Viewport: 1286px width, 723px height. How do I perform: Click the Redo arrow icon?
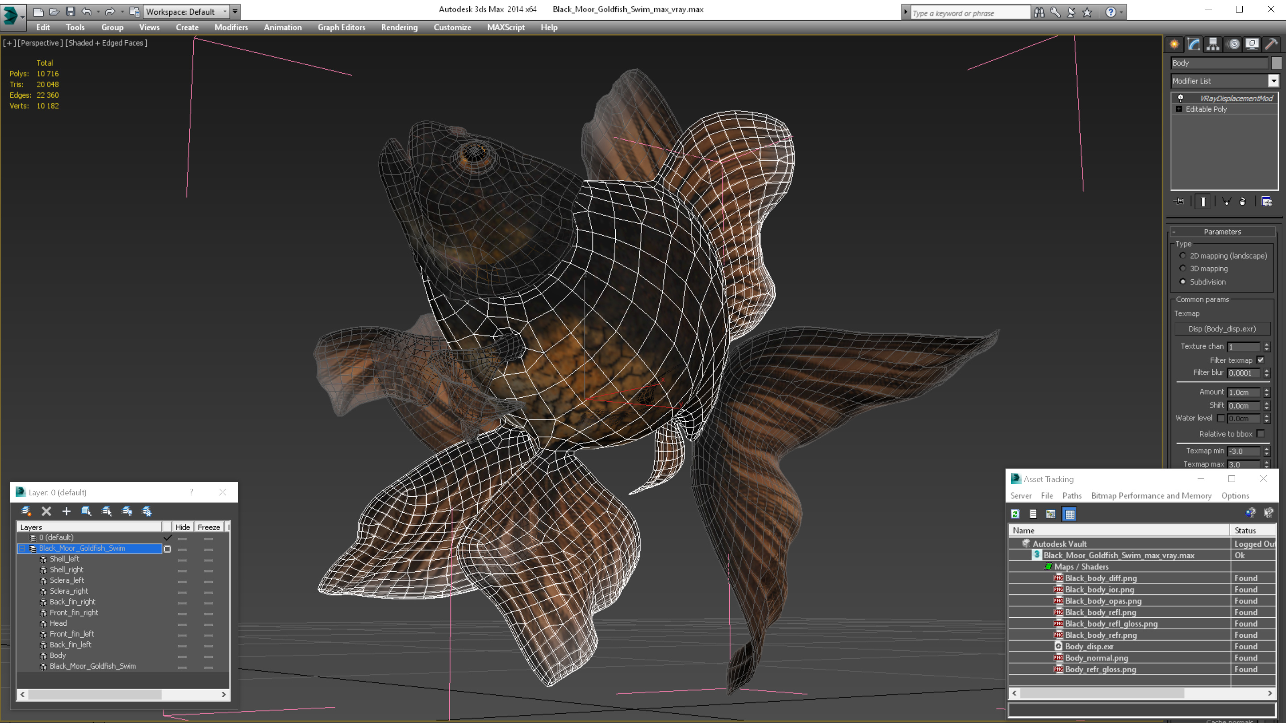[110, 12]
